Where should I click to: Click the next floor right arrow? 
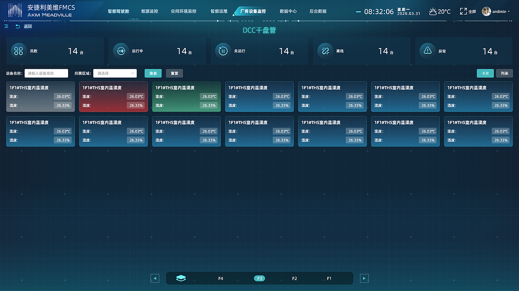coord(365,278)
